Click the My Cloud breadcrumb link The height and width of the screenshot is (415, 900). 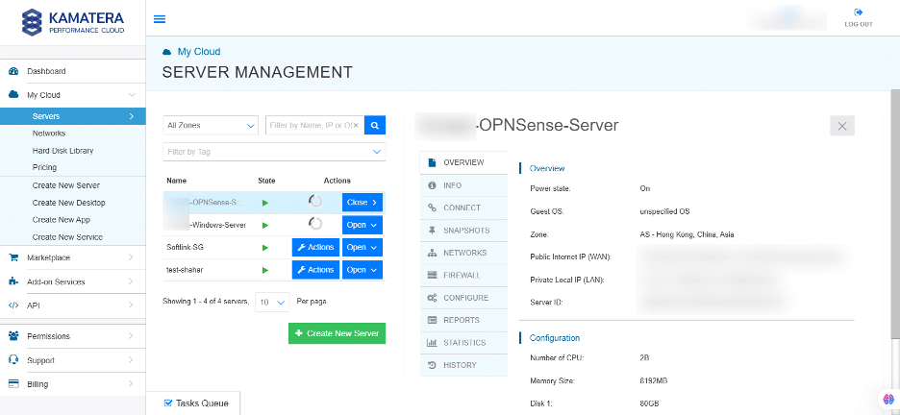(x=199, y=52)
